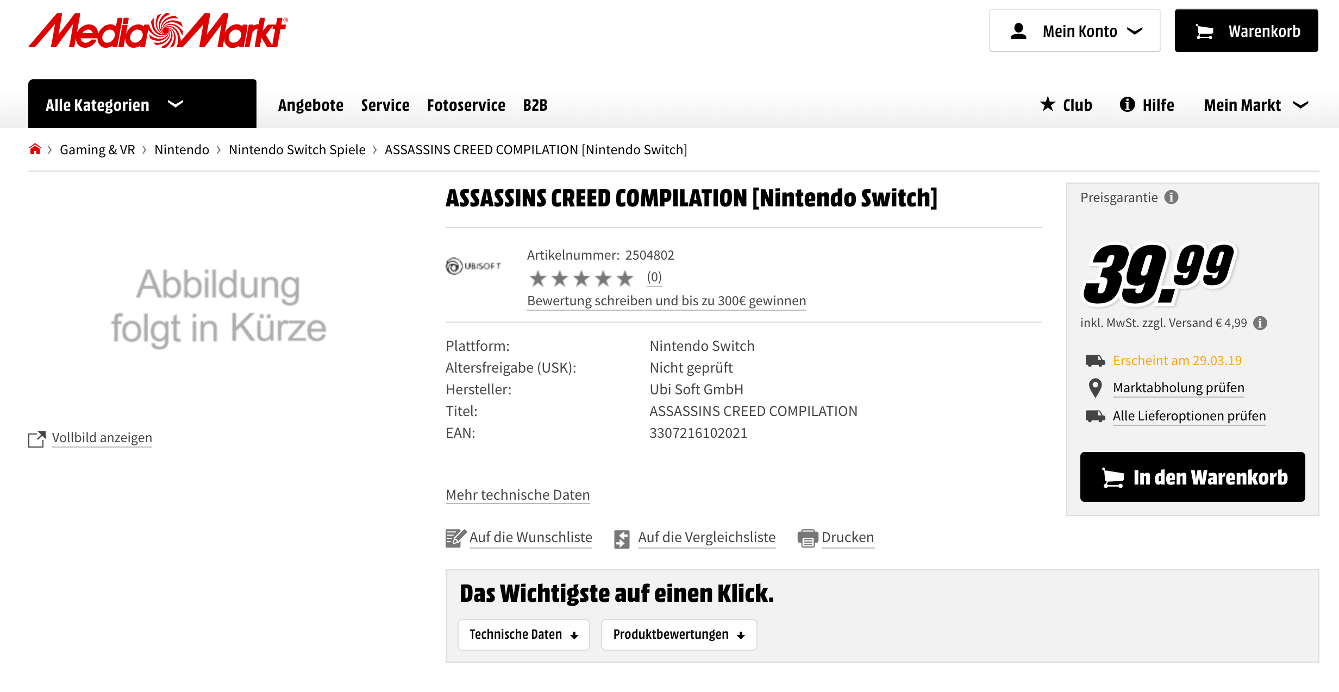Click the fullscreen icon beside Vollbild anzeigen
Screen dimensions: 1339x692
point(37,439)
